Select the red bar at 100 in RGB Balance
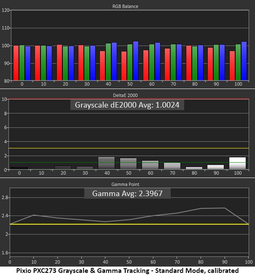 tap(232, 66)
